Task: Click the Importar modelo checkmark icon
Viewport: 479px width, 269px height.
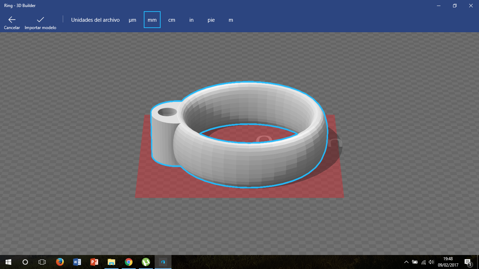Action: tap(40, 20)
